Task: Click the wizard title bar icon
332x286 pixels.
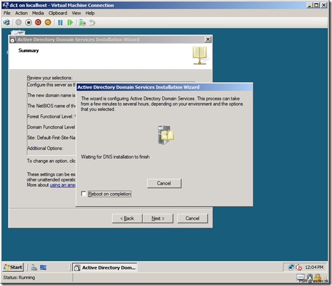Action: tap(13, 40)
